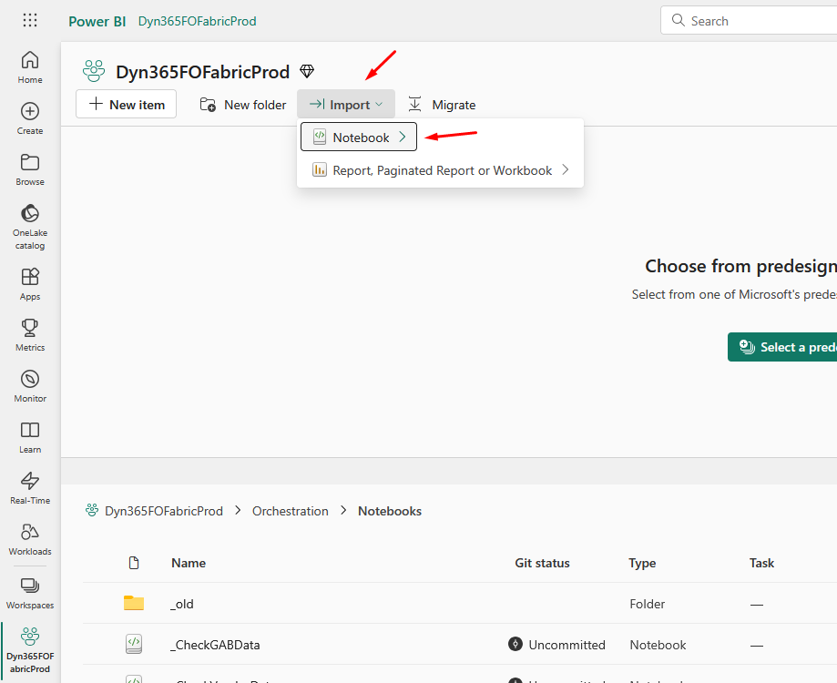Open the Create page from sidebar
This screenshot has height=683, width=837.
(x=30, y=118)
